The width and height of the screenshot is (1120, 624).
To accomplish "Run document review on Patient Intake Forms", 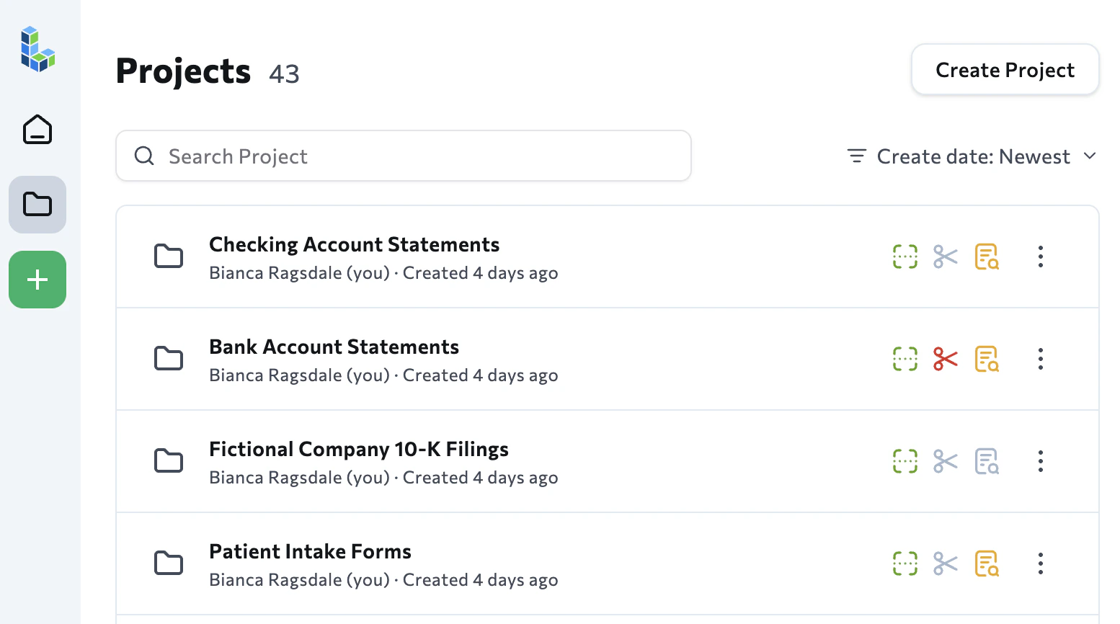I will (x=987, y=563).
